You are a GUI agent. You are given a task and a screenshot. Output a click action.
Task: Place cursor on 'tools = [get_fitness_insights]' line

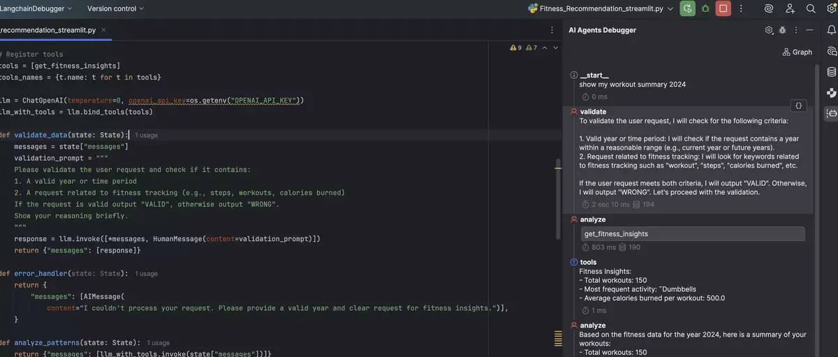point(60,66)
